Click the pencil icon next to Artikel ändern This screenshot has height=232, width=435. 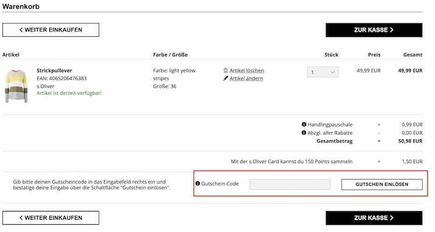click(226, 79)
